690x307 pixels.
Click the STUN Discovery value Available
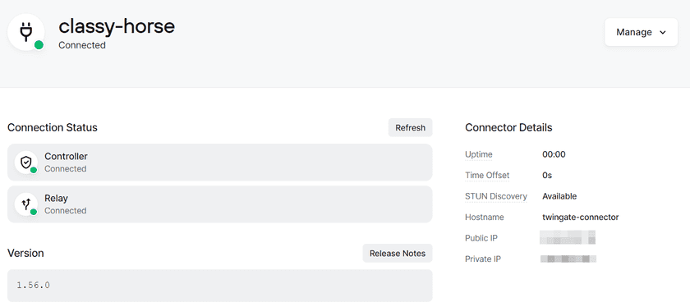[559, 196]
